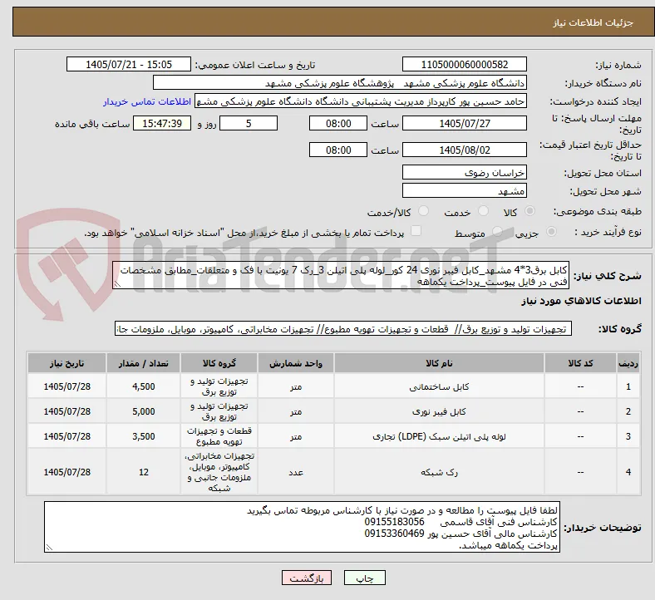Click the table's گروه کالا column header
The image size is (655, 600).
[219, 363]
